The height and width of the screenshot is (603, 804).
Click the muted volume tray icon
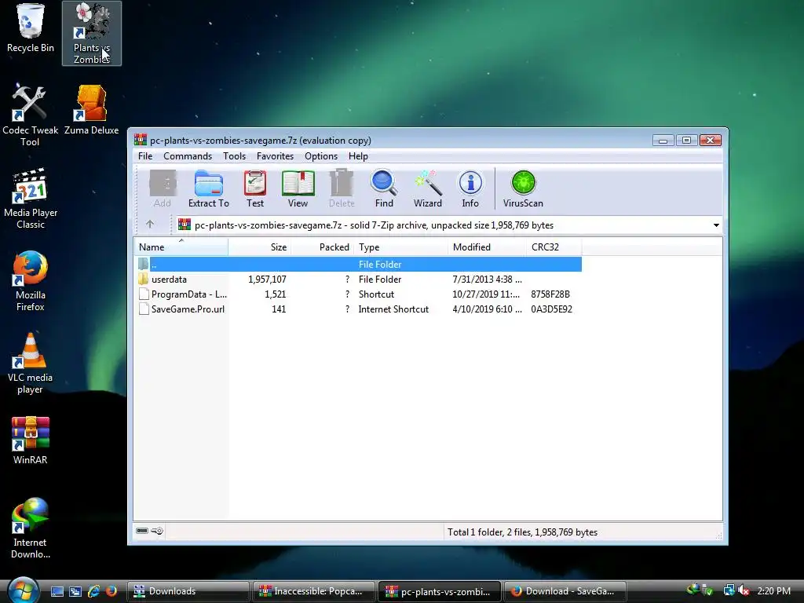click(x=744, y=591)
